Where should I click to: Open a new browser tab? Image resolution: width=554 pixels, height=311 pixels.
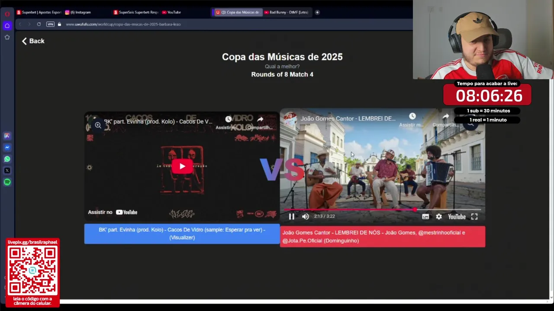coord(317,12)
